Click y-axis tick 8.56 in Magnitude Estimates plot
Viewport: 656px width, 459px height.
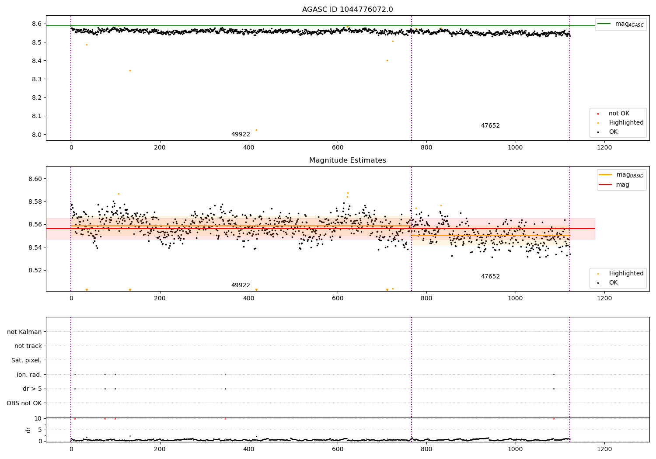(x=35, y=225)
